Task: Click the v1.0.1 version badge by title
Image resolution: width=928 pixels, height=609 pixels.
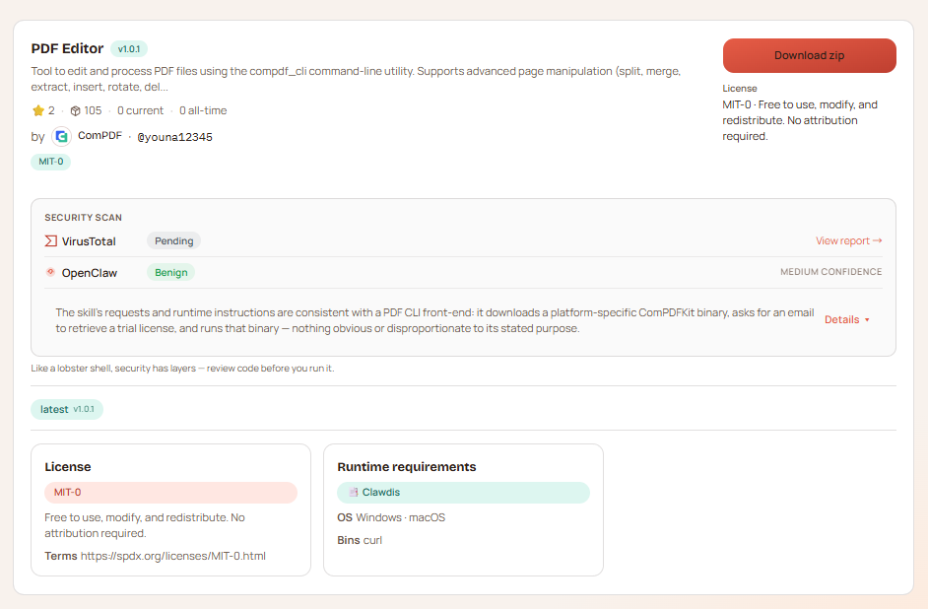Action: pyautogui.click(x=129, y=49)
